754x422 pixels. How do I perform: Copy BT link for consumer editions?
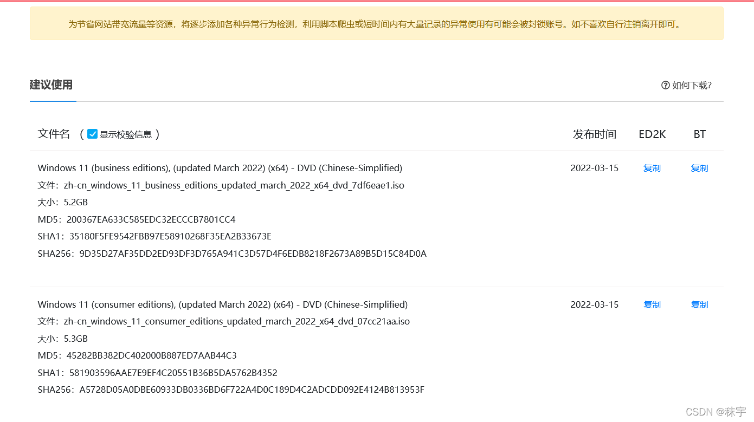coord(699,304)
